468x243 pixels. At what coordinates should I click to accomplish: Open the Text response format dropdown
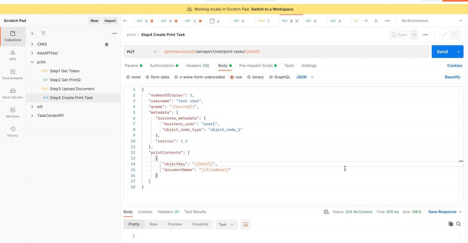[226, 225]
